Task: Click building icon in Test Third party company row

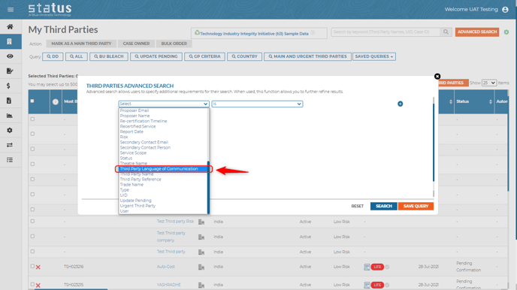Action: (201, 237)
